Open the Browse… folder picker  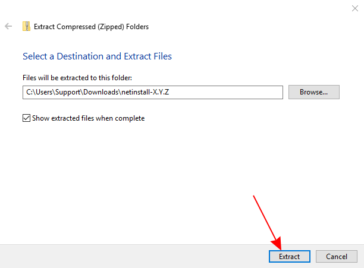(x=313, y=92)
